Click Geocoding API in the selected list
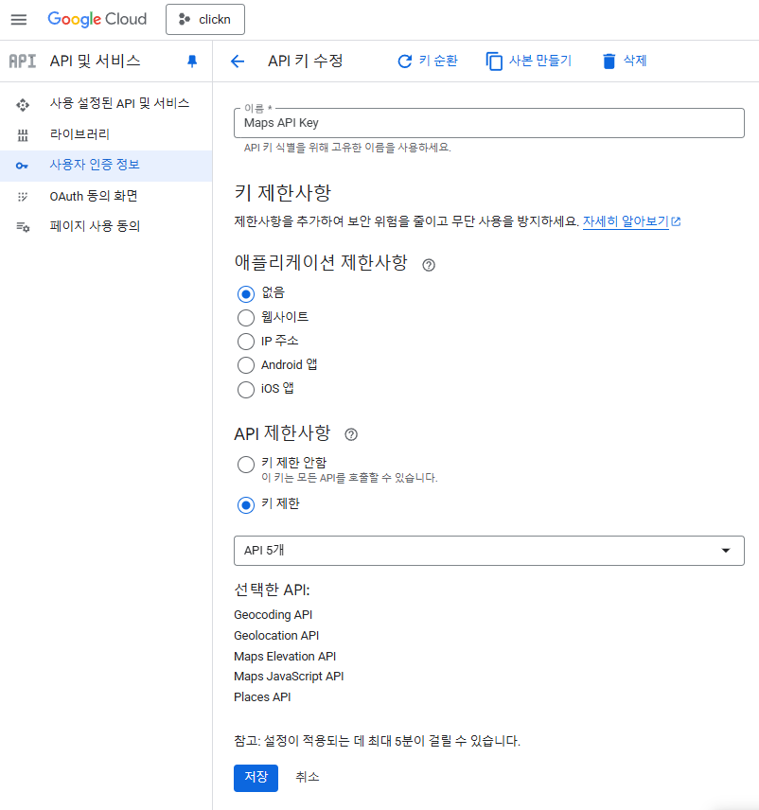The width and height of the screenshot is (759, 810). coord(273,615)
